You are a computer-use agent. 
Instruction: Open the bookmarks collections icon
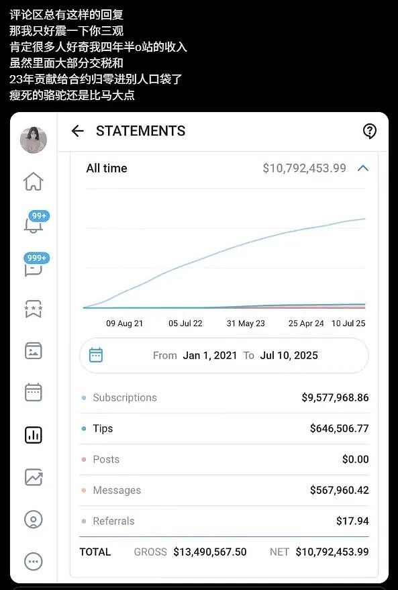coord(34,309)
